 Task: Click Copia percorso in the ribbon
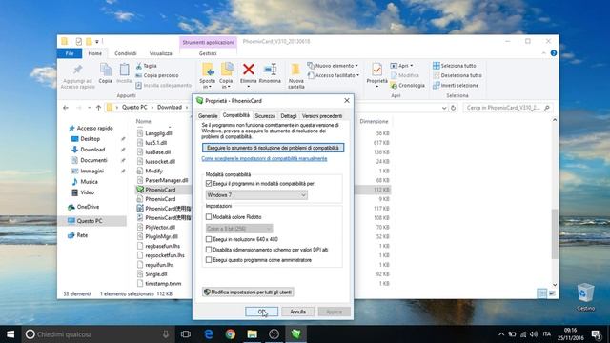157,75
